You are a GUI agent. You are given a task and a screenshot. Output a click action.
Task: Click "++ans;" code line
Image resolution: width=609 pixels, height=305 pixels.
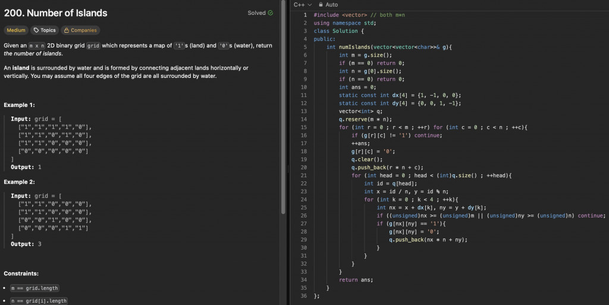pos(361,143)
